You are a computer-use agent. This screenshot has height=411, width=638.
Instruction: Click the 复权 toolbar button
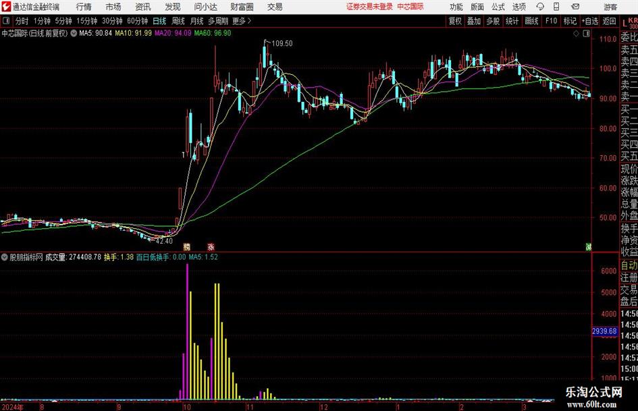pyautogui.click(x=455, y=21)
